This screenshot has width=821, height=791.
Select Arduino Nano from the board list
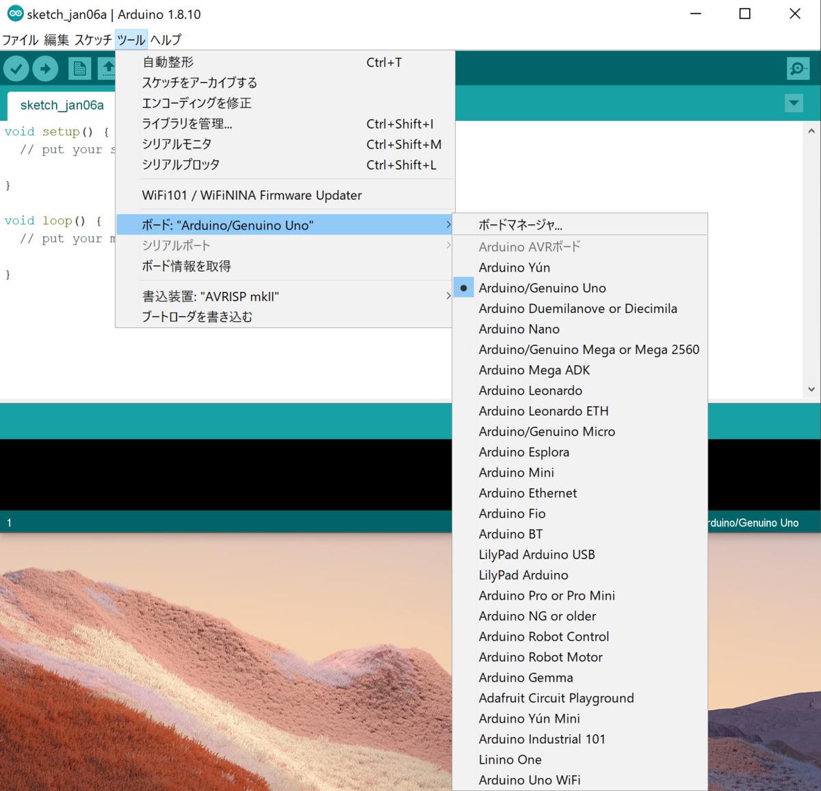tap(519, 329)
